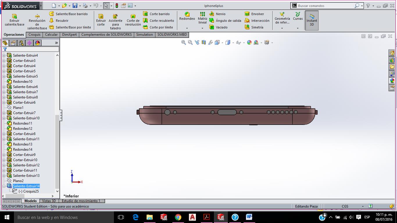Switch to the Croquis tab

click(35, 35)
